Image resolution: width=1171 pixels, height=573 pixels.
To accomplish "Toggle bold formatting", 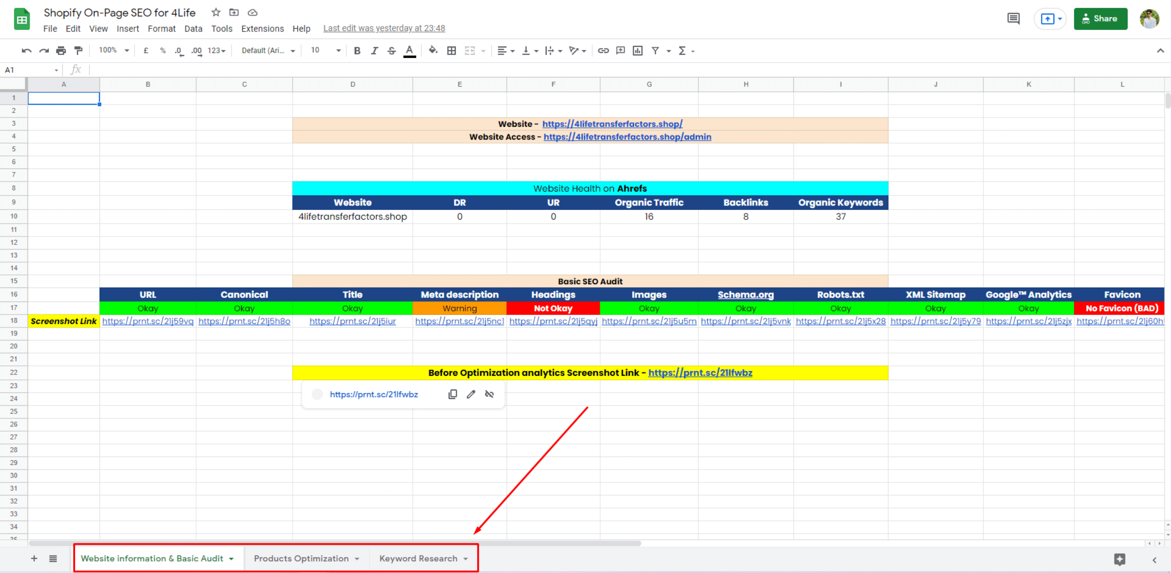I will [357, 50].
